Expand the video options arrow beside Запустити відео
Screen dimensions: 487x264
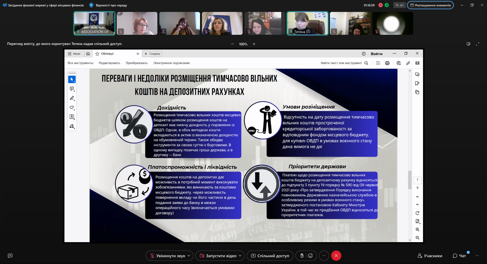point(240,256)
